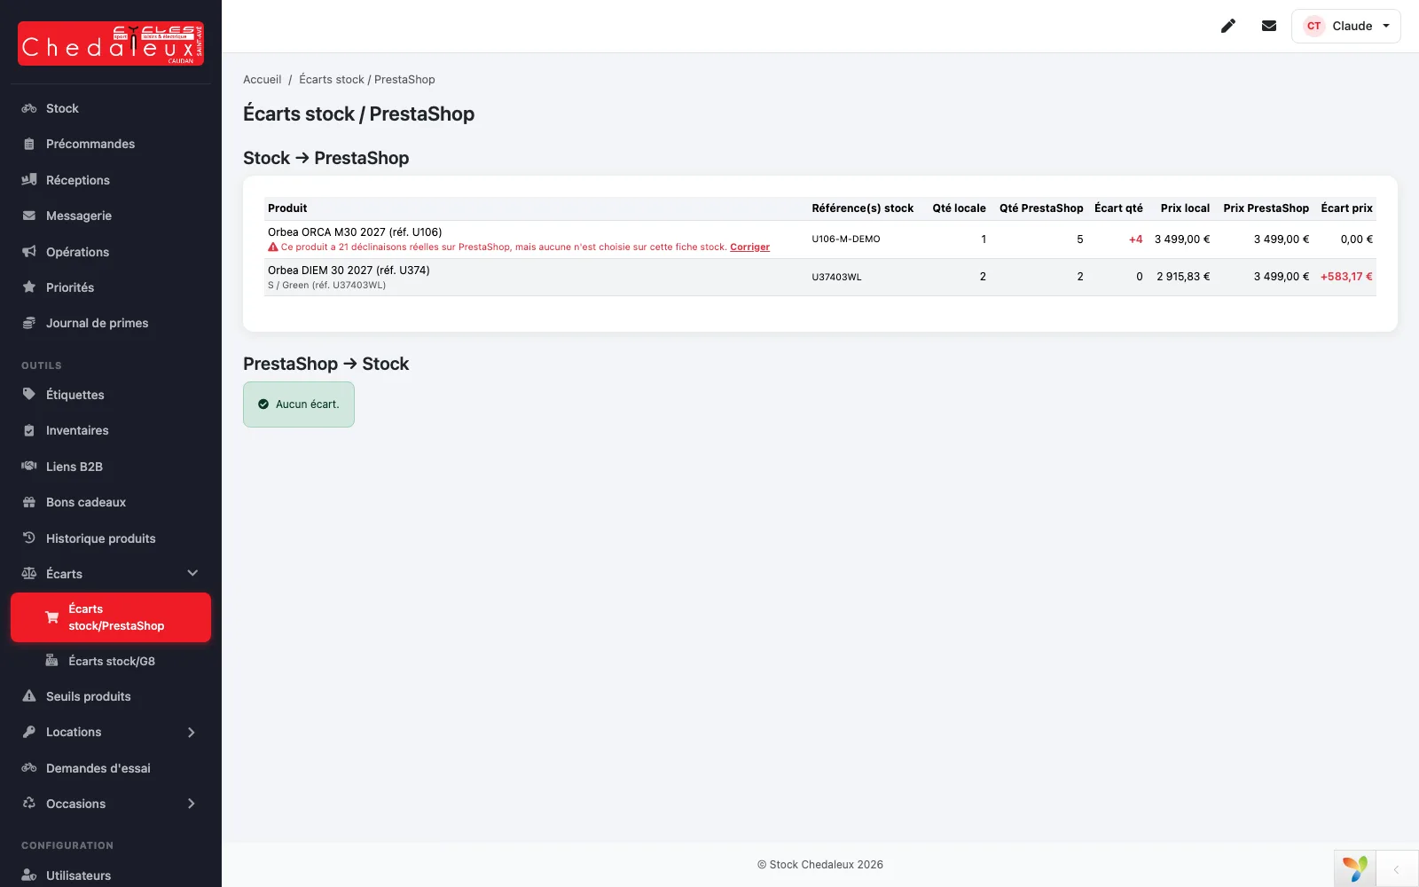Click the Prix PrestaShop column header
The height and width of the screenshot is (887, 1419).
(1266, 208)
